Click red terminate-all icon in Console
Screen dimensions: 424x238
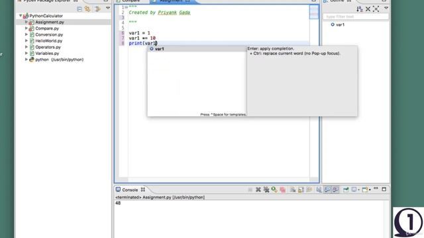[x=283, y=190]
